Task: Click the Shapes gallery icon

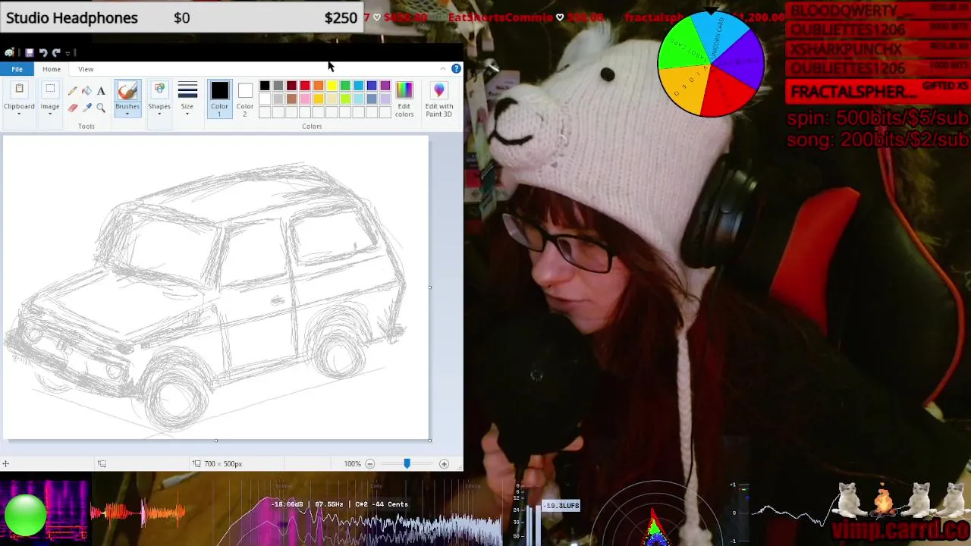Action: 159,91
